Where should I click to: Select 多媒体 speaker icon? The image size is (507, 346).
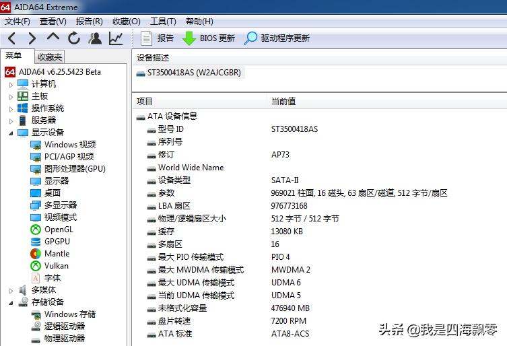23,290
